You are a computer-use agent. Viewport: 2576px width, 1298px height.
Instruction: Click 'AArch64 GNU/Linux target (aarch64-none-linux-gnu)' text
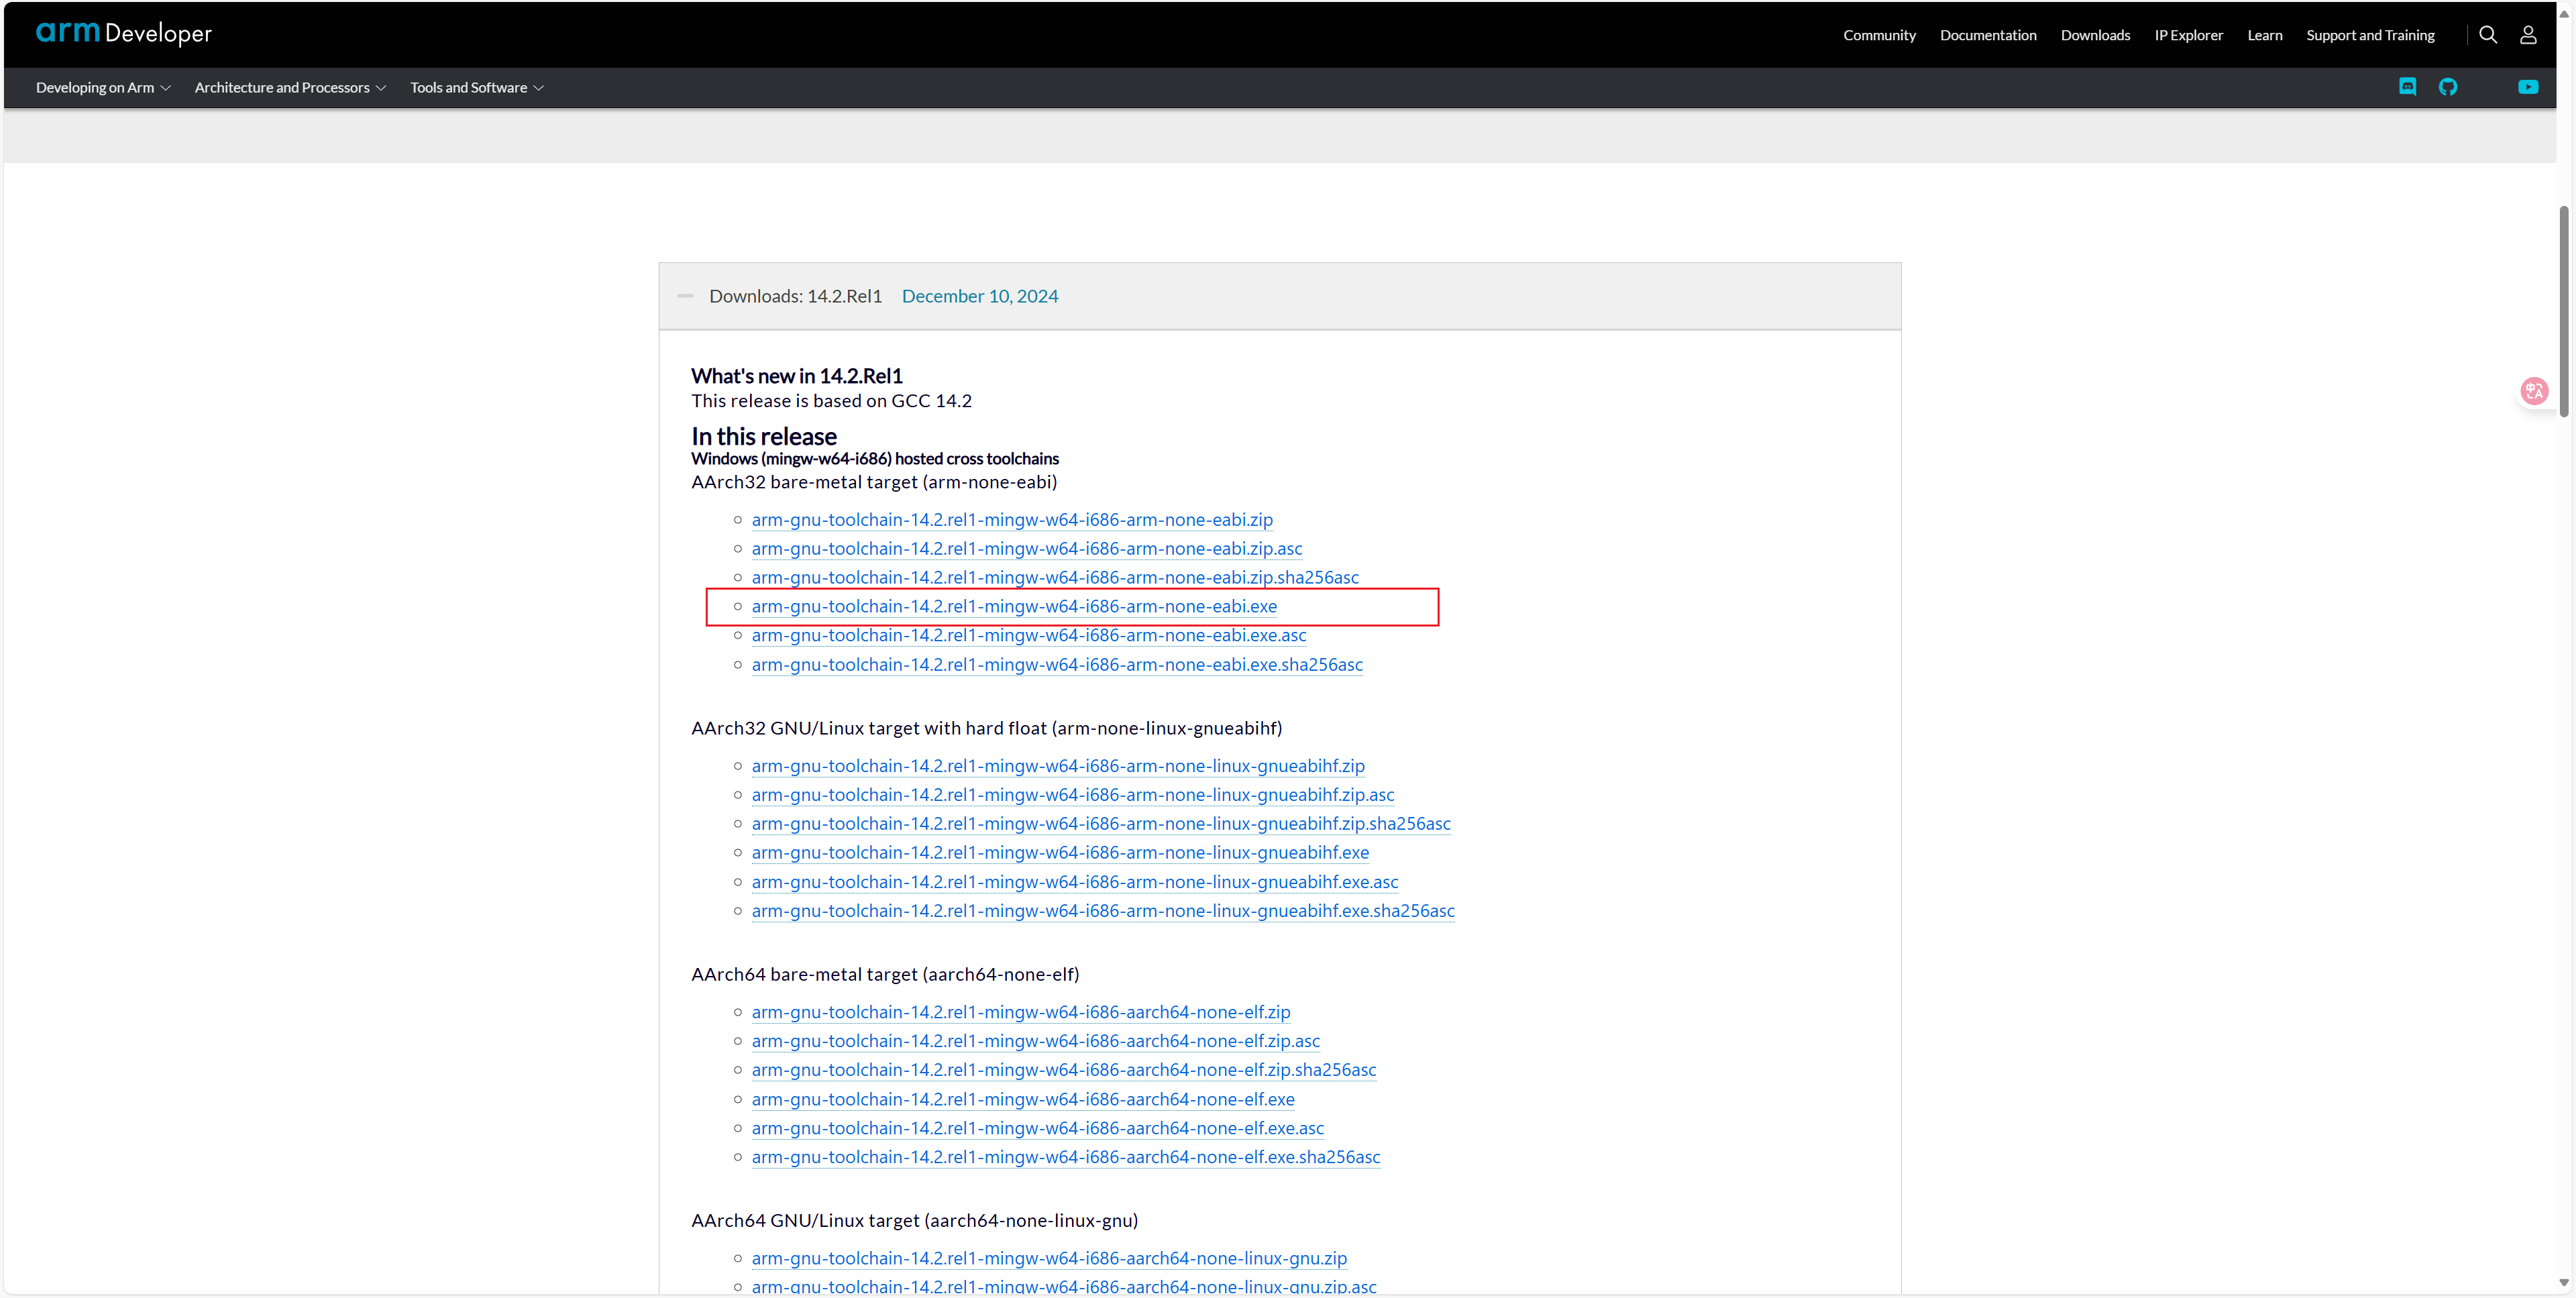tap(915, 1220)
